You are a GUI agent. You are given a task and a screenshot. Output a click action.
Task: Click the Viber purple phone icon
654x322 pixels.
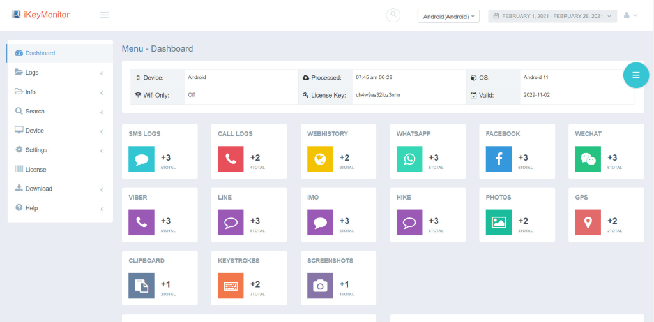pyautogui.click(x=141, y=223)
